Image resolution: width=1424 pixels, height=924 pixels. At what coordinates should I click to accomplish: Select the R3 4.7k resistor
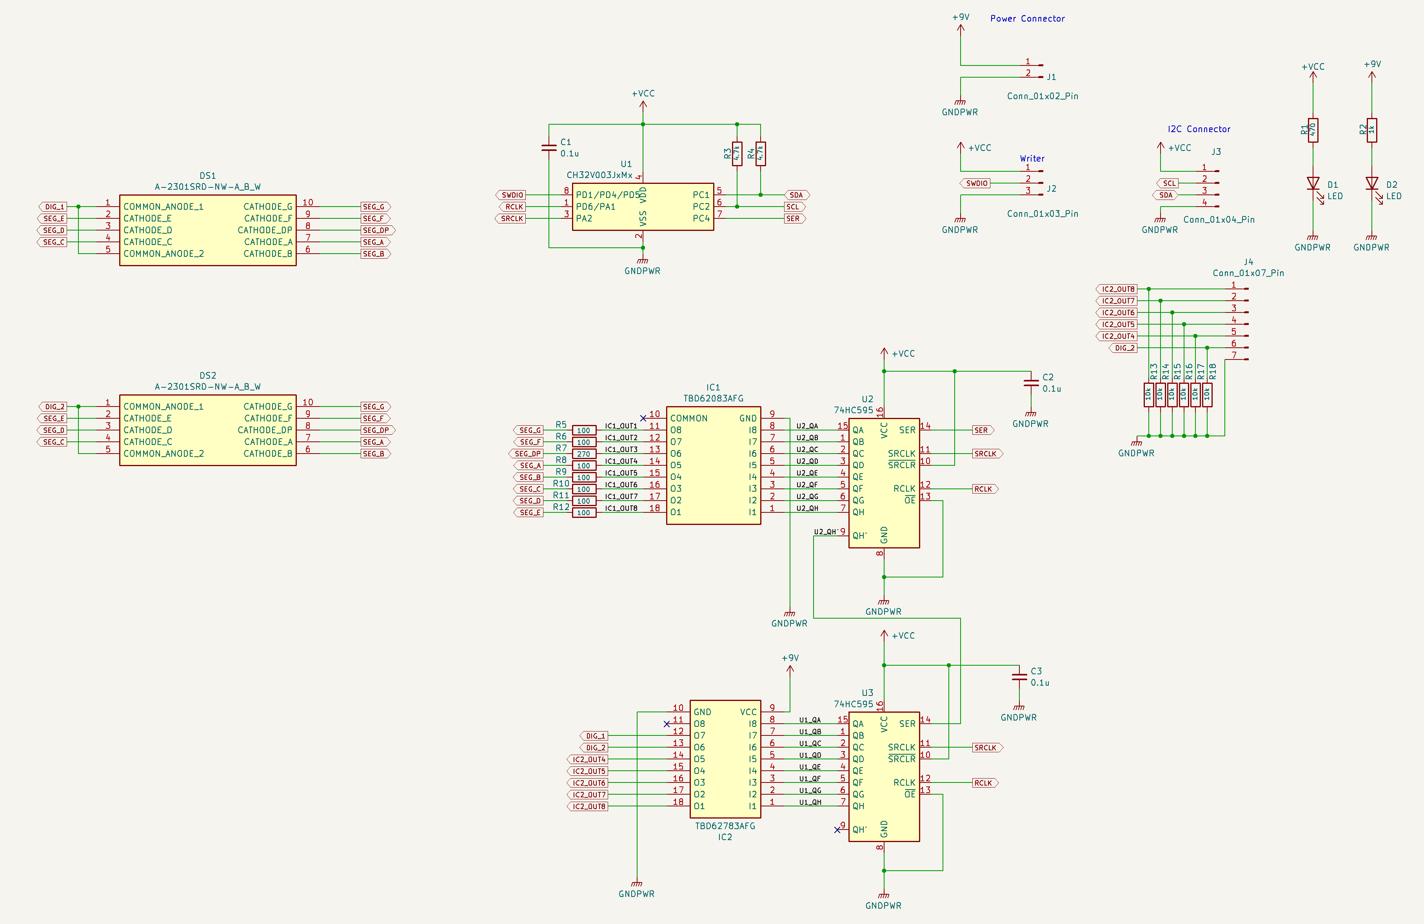click(x=737, y=154)
